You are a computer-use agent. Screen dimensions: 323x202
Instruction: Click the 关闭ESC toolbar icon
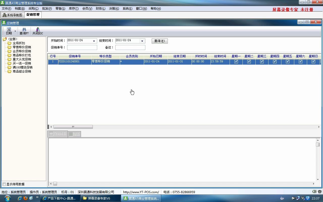pyautogui.click(x=38, y=30)
